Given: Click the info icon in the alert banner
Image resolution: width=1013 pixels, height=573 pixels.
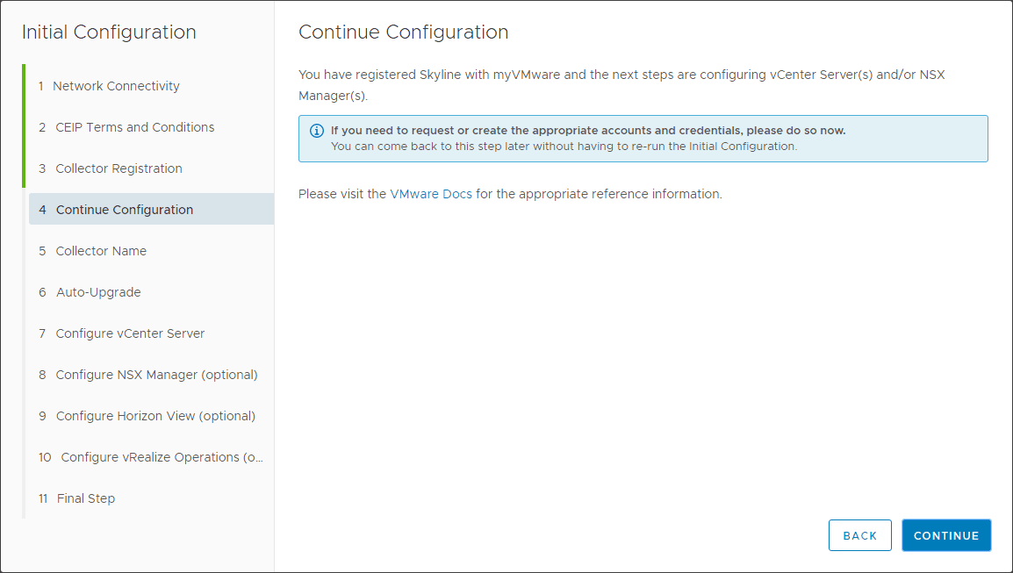Looking at the screenshot, I should (317, 131).
